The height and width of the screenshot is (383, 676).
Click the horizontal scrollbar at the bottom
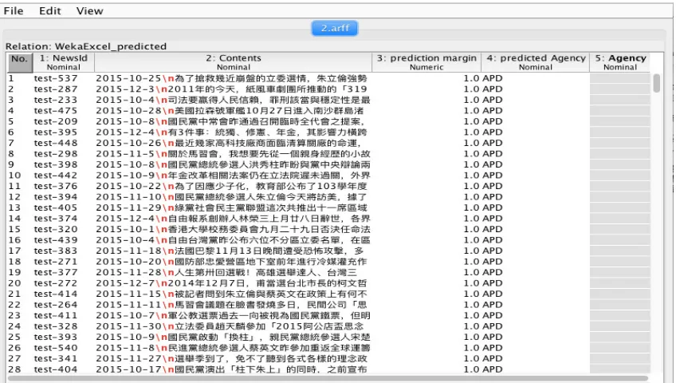click(x=328, y=378)
